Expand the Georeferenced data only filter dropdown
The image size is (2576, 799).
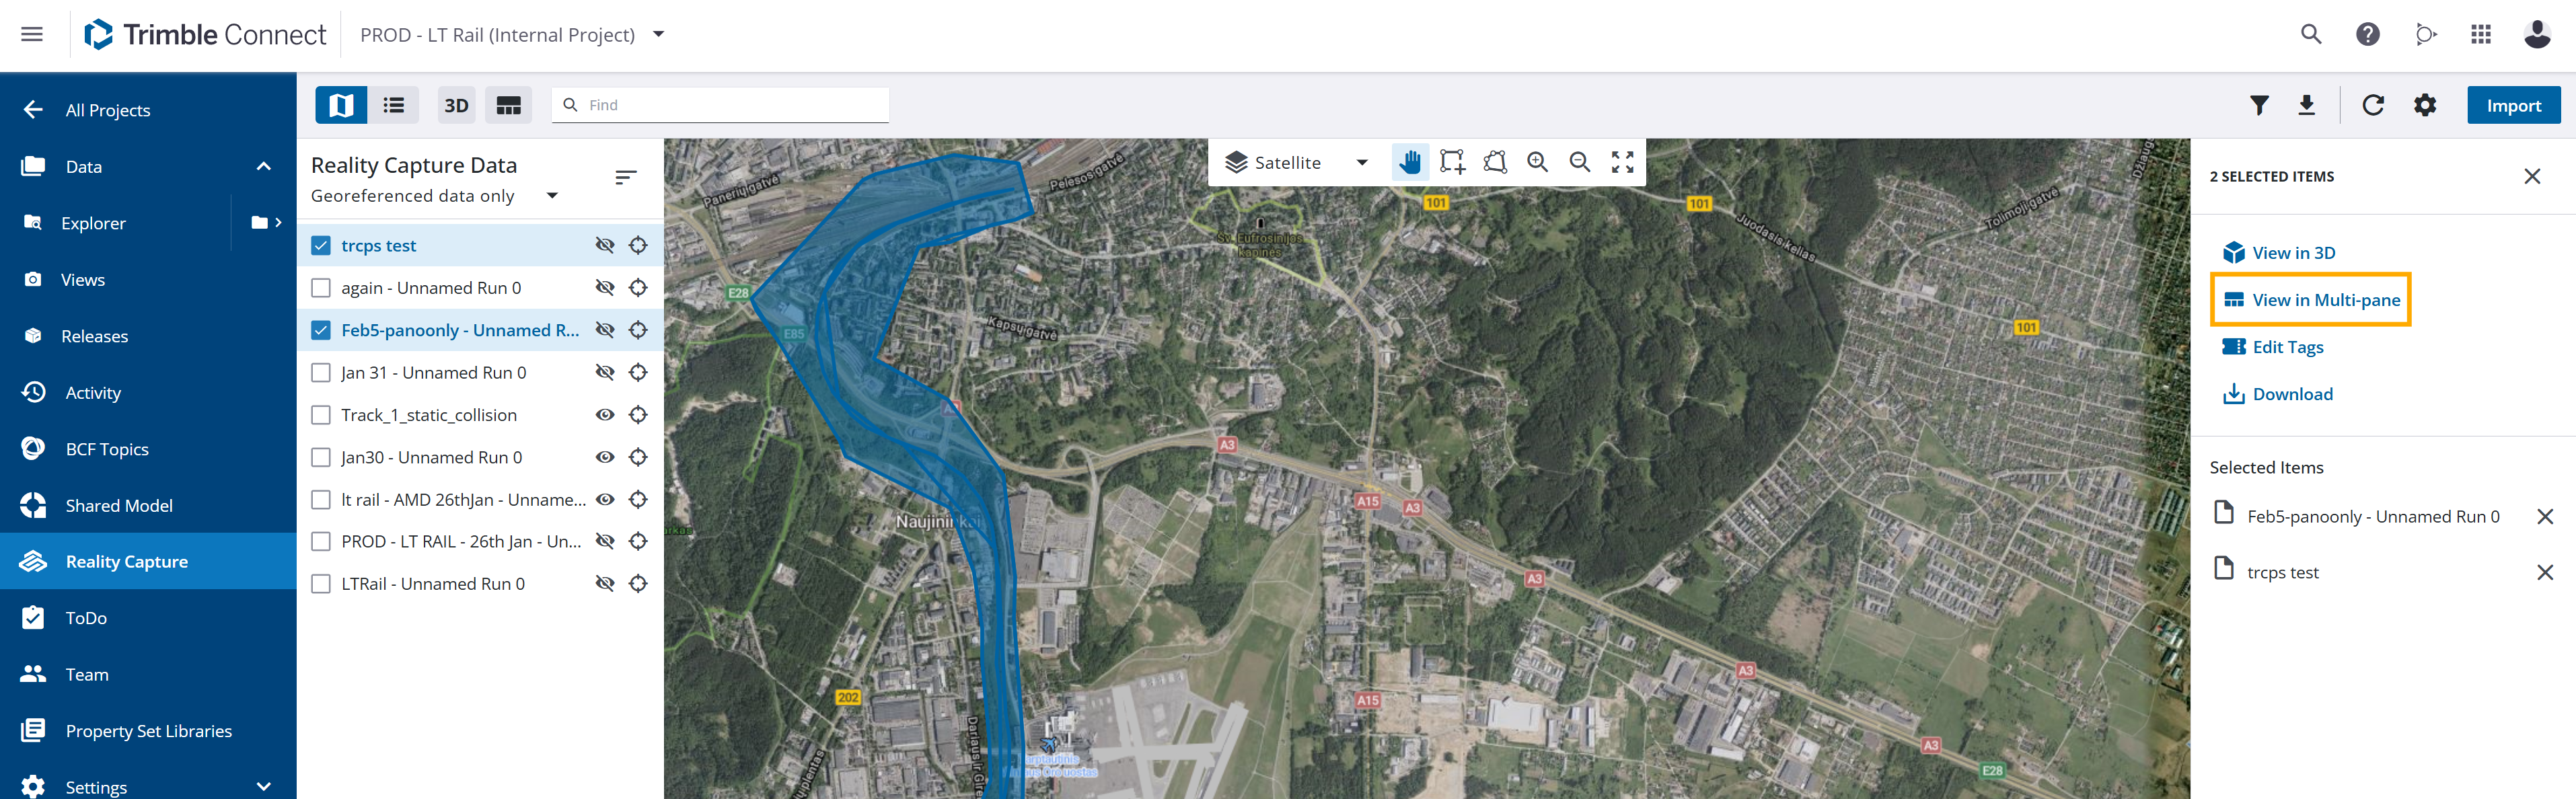(x=552, y=196)
